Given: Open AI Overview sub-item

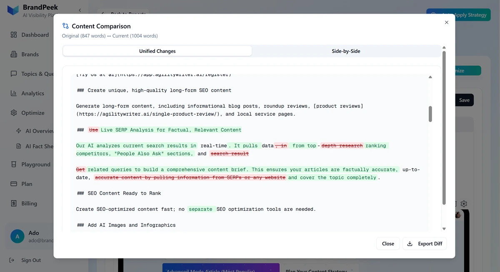Looking at the screenshot, I should point(35,131).
